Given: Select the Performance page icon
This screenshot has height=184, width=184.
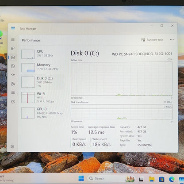Looking at the screenshot, I should tap(13, 57).
